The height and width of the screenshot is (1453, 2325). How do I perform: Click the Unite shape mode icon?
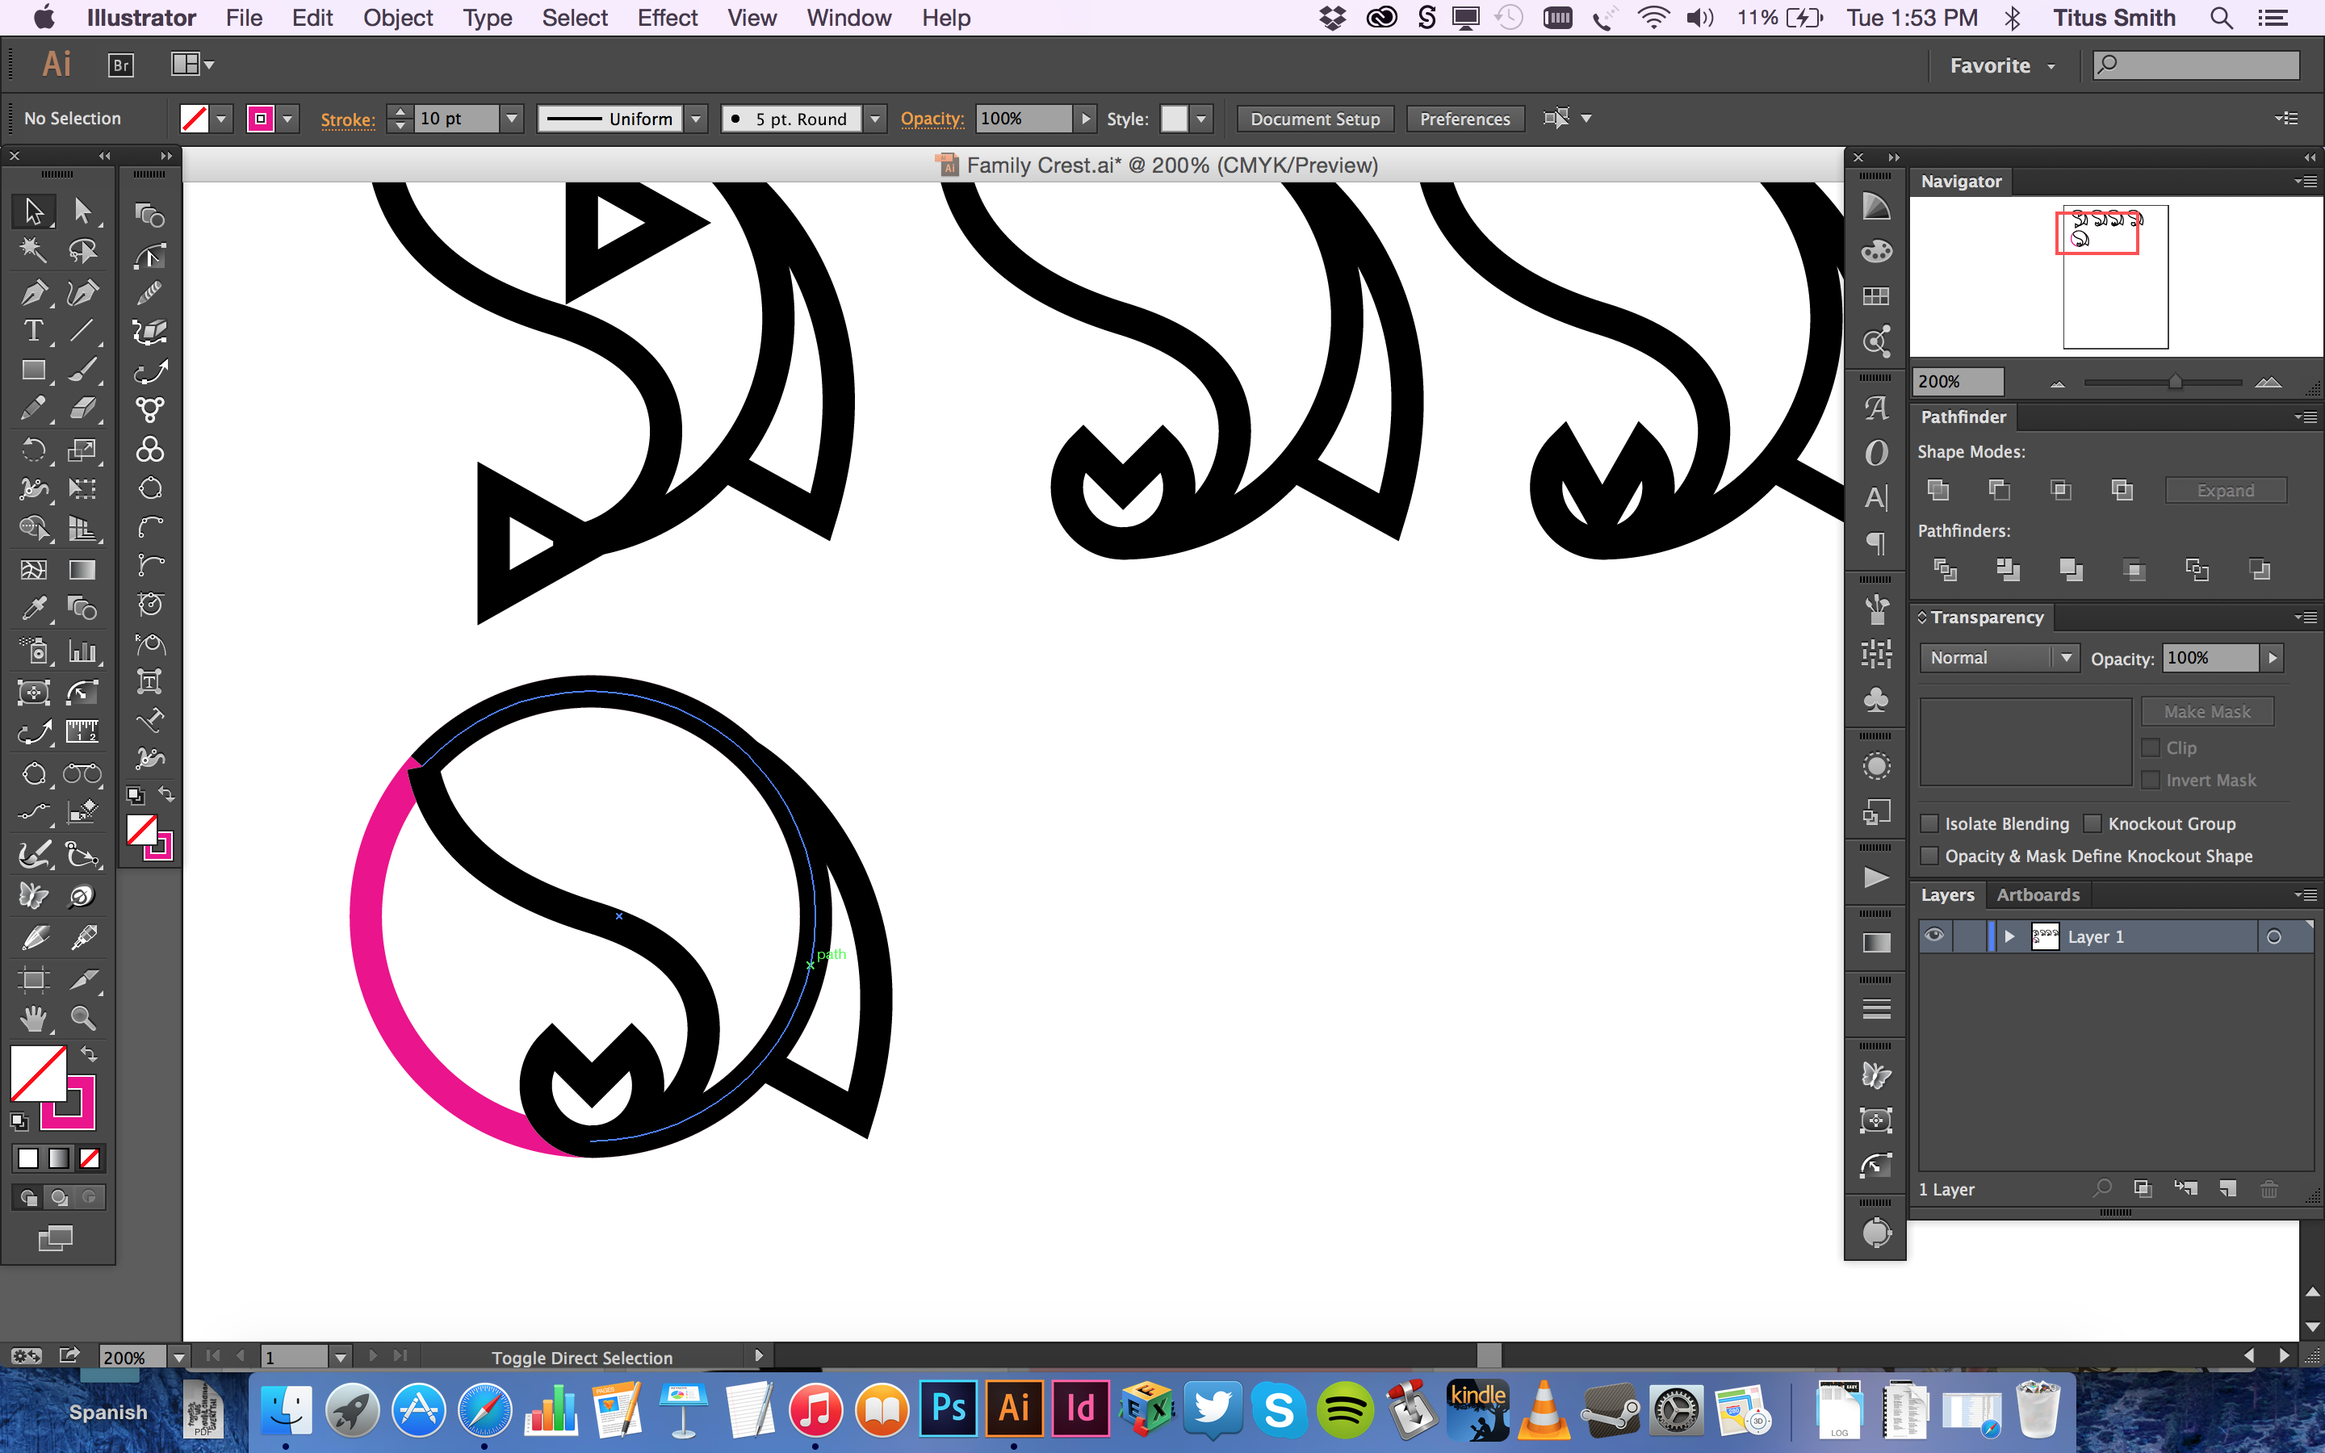pos(1937,490)
